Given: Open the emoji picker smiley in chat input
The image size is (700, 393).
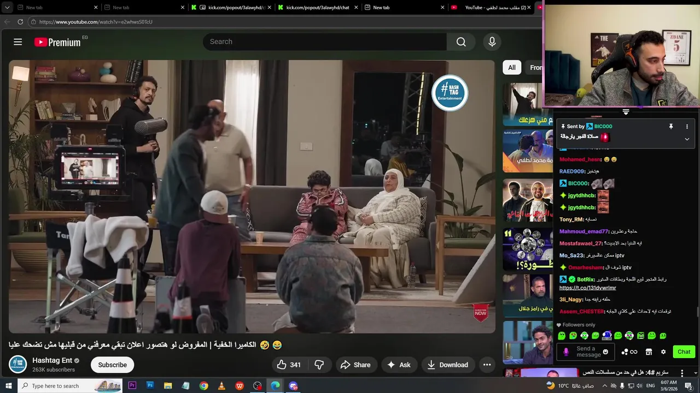Looking at the screenshot, I should [605, 352].
